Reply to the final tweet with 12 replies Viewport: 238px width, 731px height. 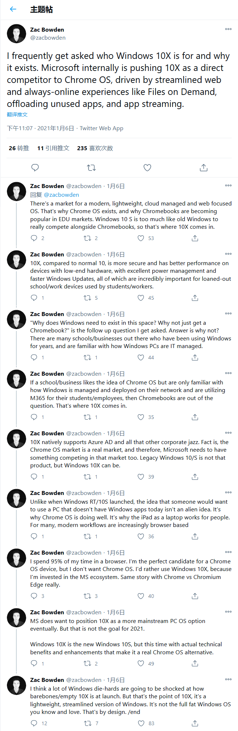point(34,723)
